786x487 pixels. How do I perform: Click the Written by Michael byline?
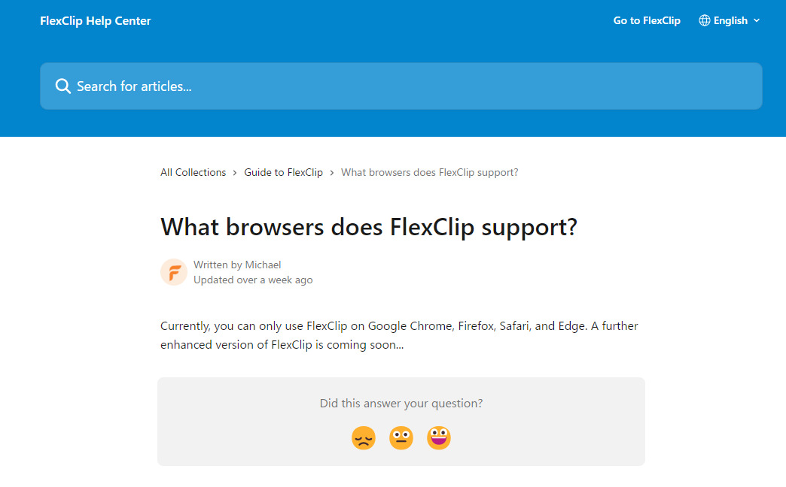tap(237, 265)
